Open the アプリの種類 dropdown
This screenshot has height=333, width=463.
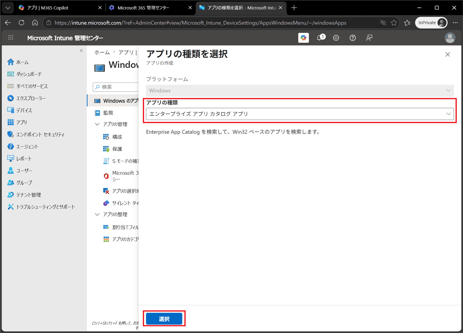pyautogui.click(x=300, y=114)
